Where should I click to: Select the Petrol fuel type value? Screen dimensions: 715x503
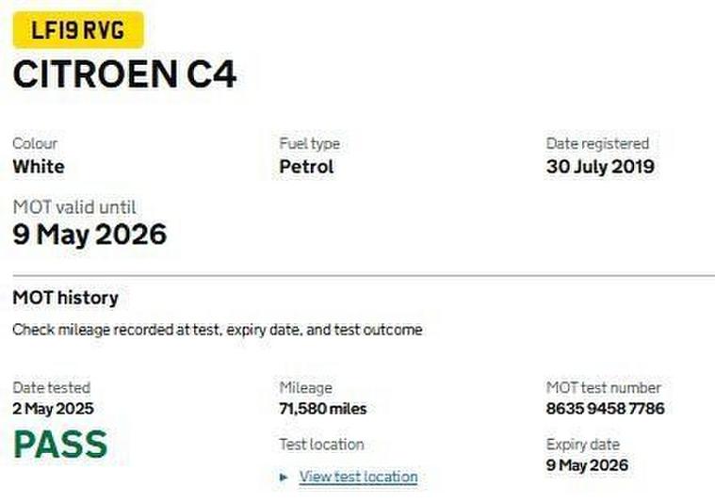coord(306,167)
